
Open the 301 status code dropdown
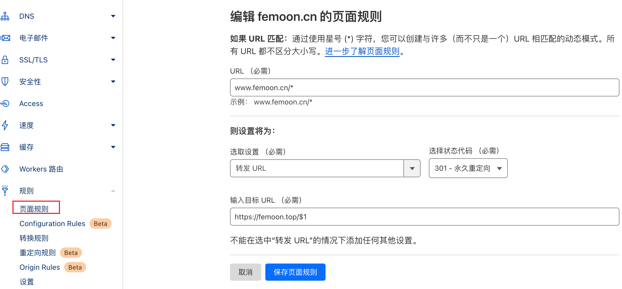pos(468,168)
